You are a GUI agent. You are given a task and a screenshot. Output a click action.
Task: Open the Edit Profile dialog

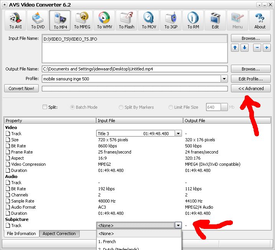[250, 79]
